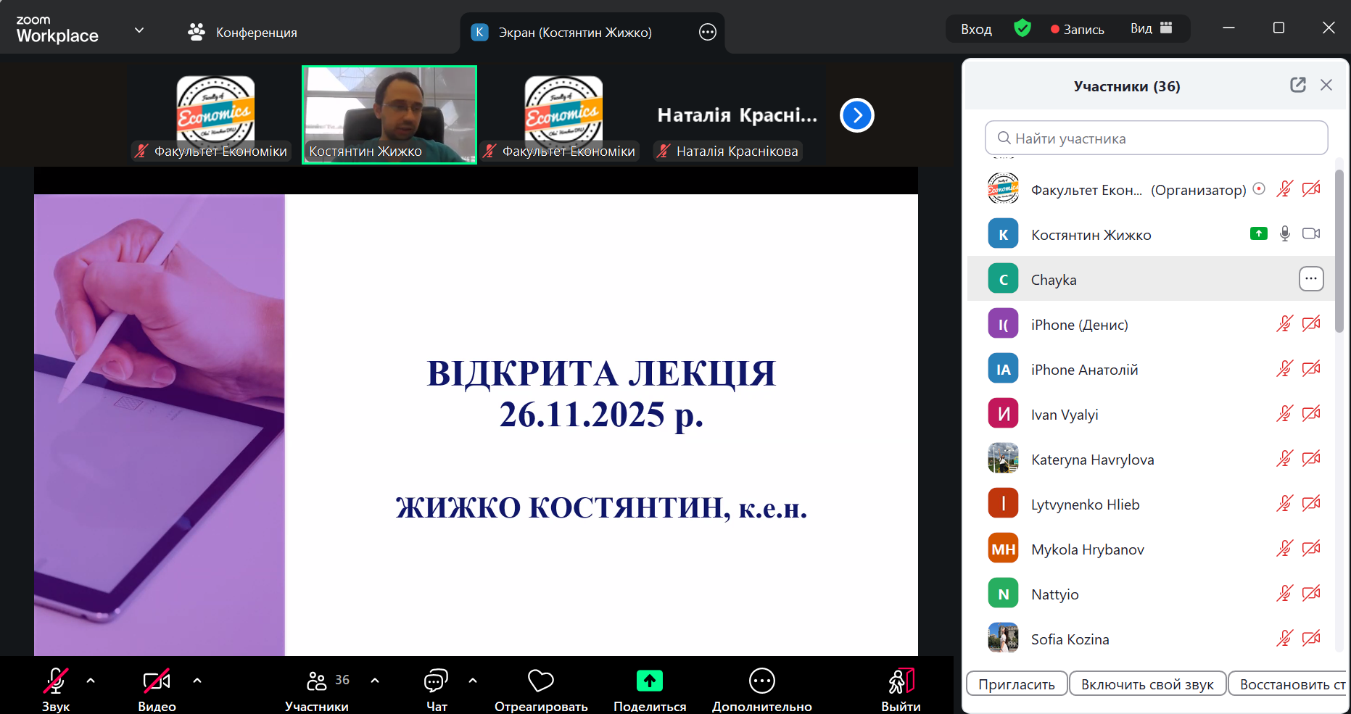Click the unmute myself button
Viewport: 1351px width, 714px height.
(1147, 684)
